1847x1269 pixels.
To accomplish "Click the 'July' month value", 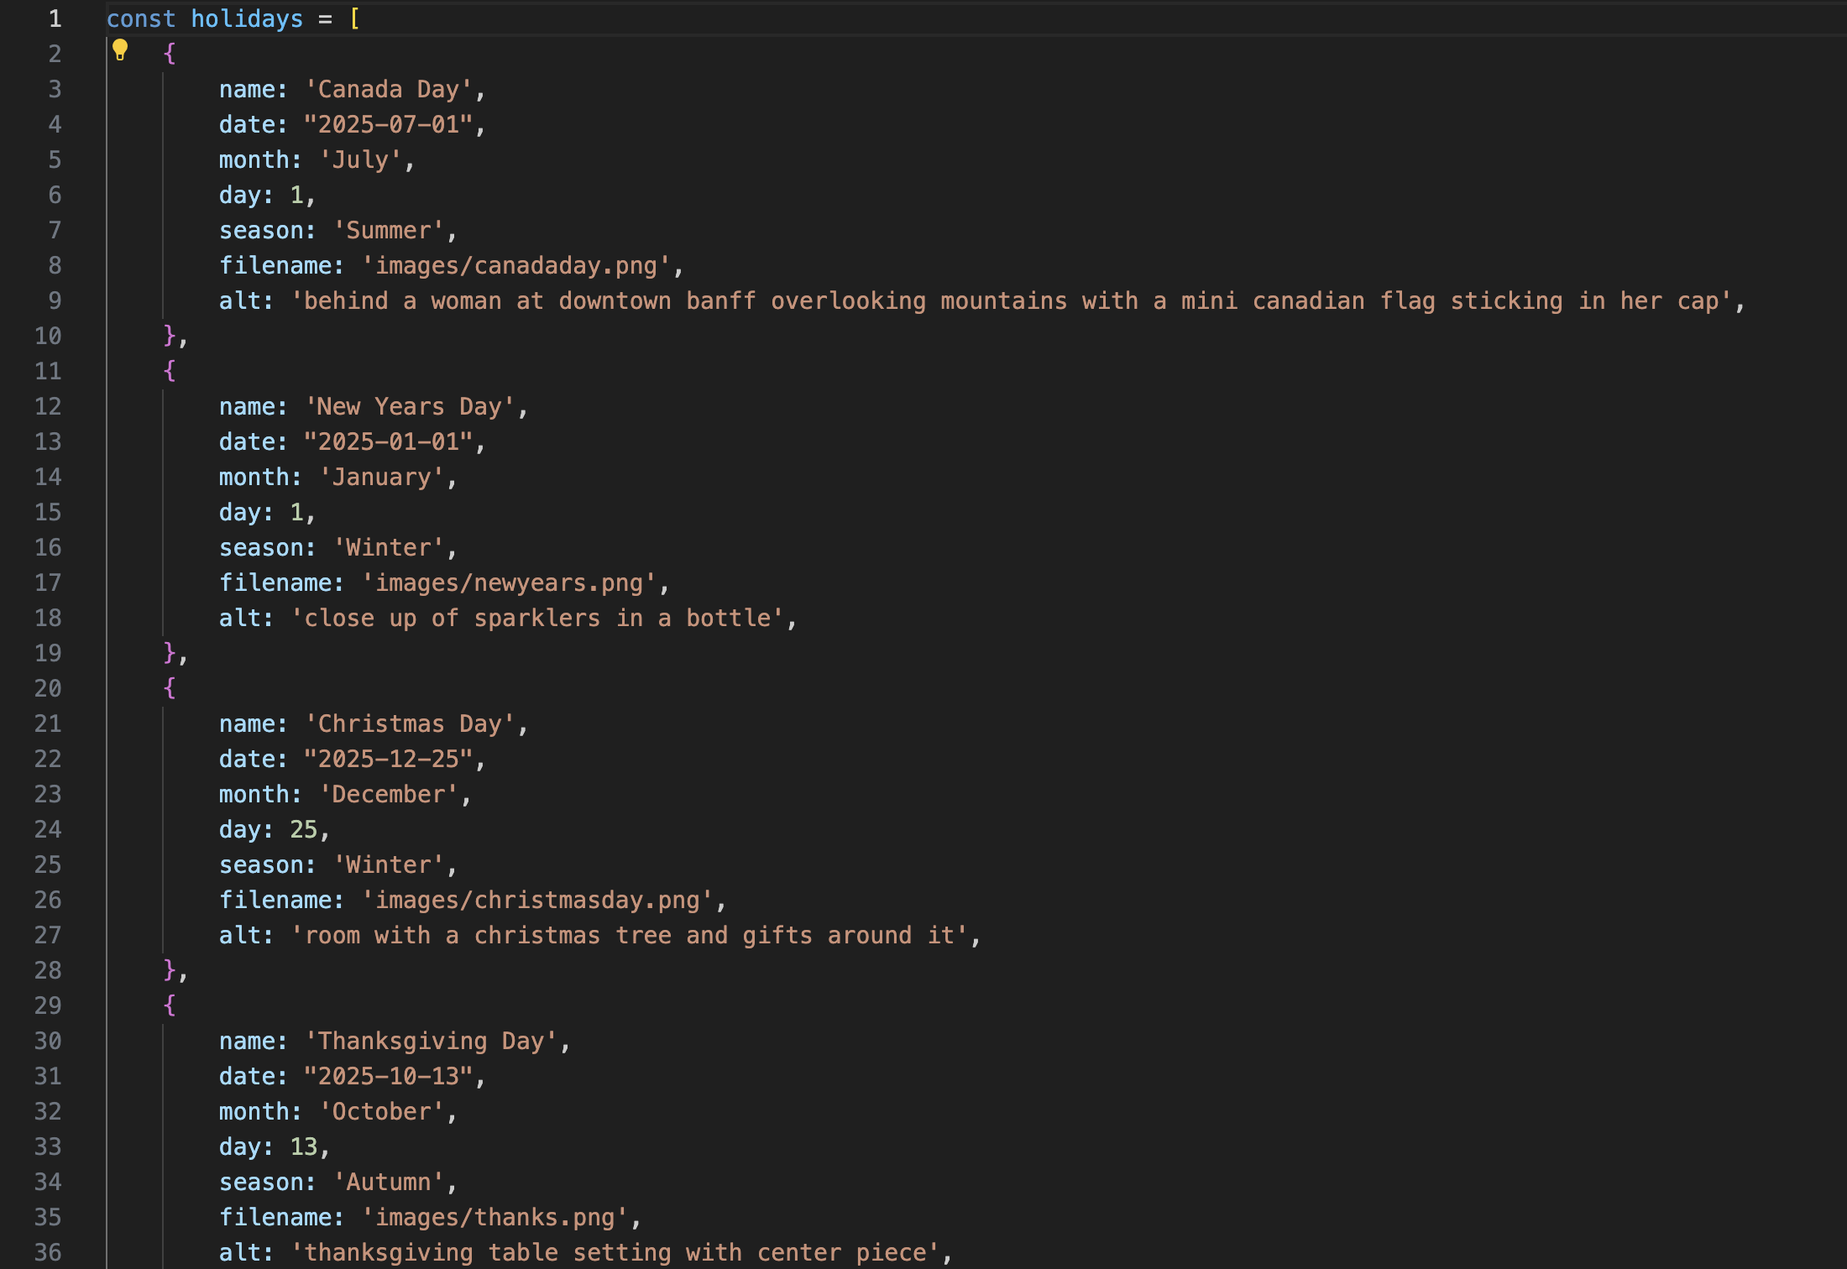I will click(360, 159).
